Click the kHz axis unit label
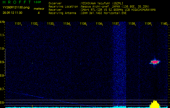Viewport: 170px width, 108px height. click(2, 22)
